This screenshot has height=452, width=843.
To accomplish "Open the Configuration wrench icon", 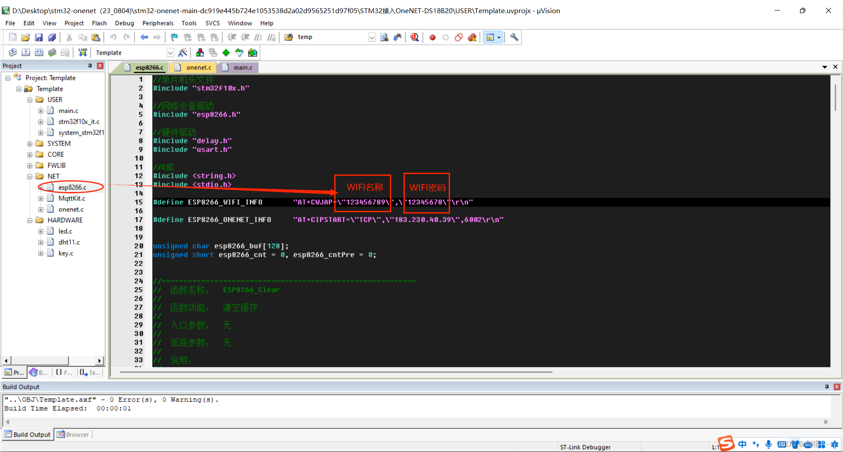I will [514, 37].
